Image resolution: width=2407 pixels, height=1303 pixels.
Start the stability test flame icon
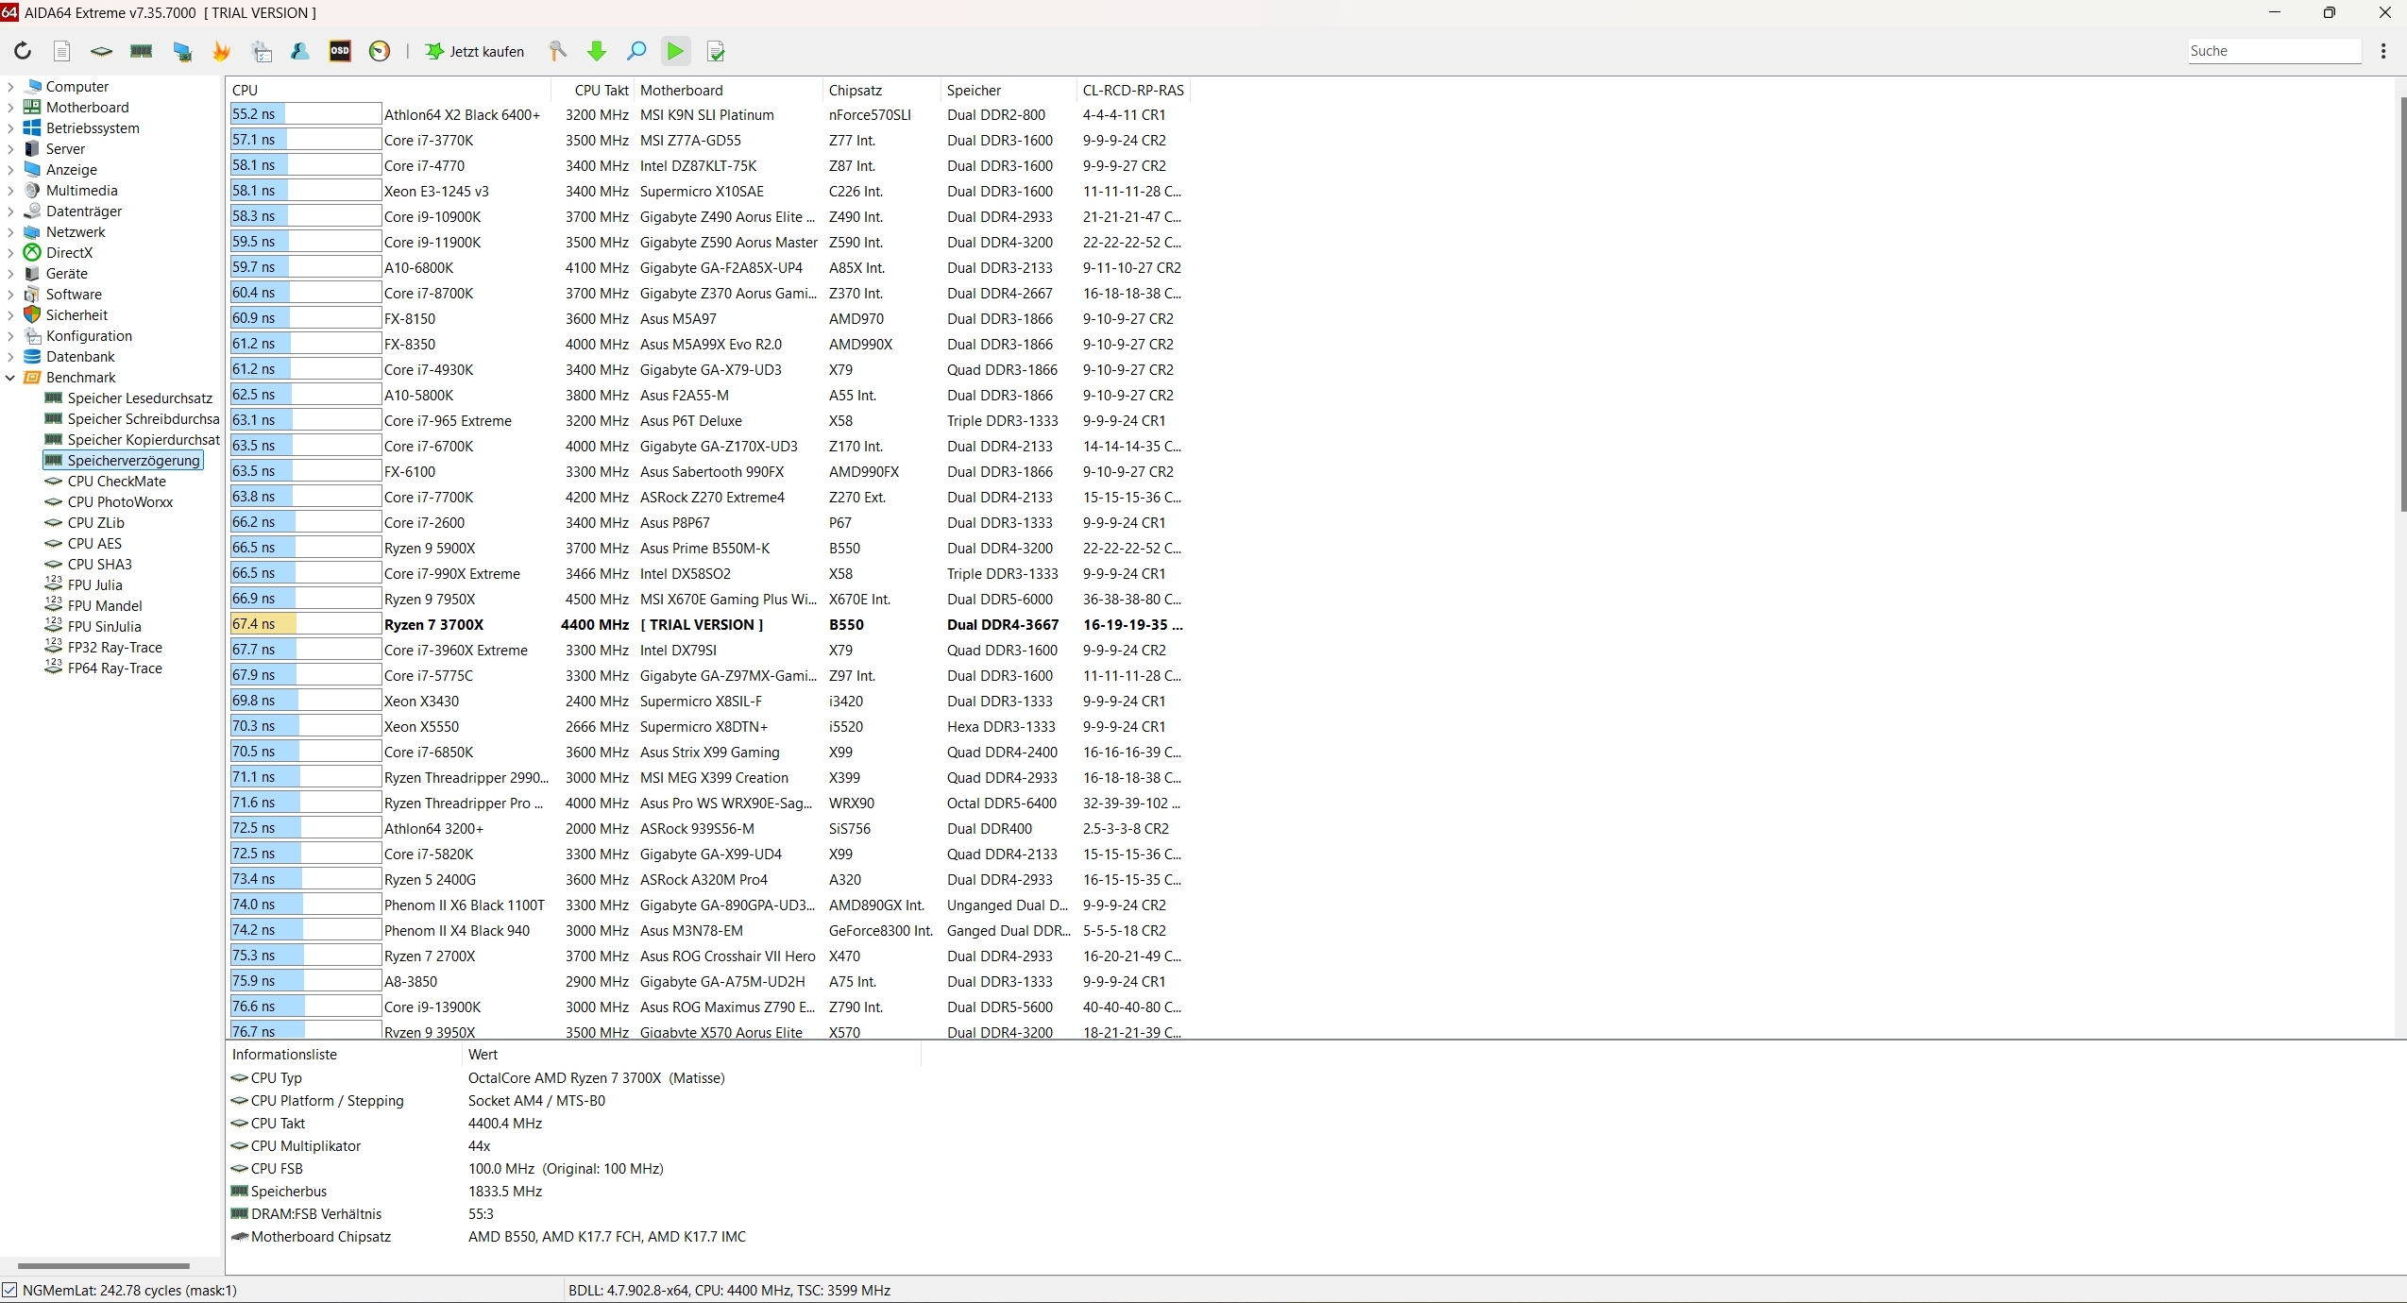pyautogui.click(x=222, y=51)
